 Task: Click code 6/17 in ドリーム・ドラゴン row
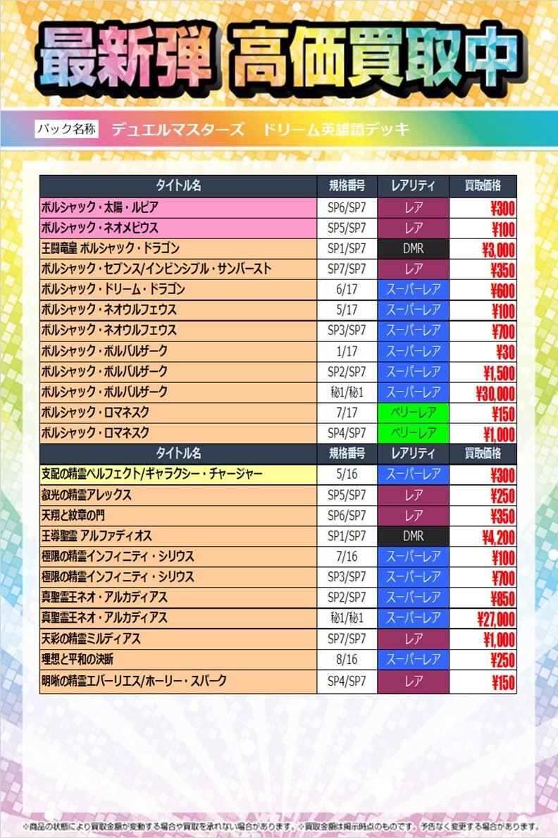click(347, 290)
